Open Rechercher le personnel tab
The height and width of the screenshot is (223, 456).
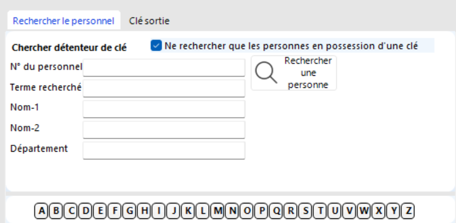click(63, 21)
